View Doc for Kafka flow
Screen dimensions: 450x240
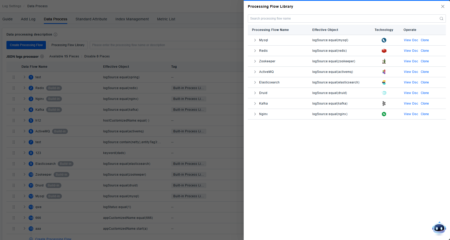pos(411,104)
